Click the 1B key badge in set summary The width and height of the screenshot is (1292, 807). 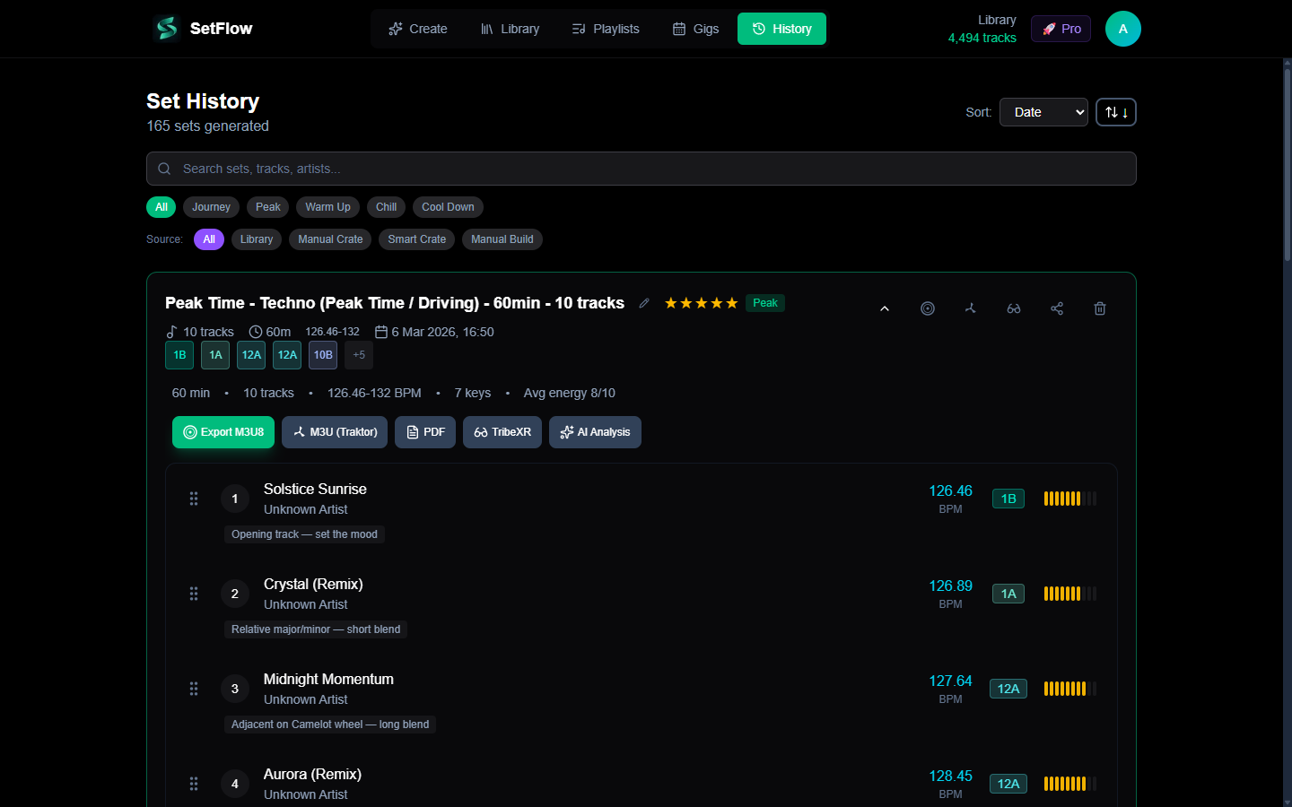click(x=179, y=355)
